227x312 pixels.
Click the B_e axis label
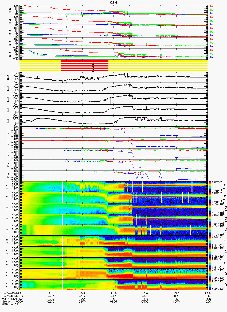pos(10,44)
